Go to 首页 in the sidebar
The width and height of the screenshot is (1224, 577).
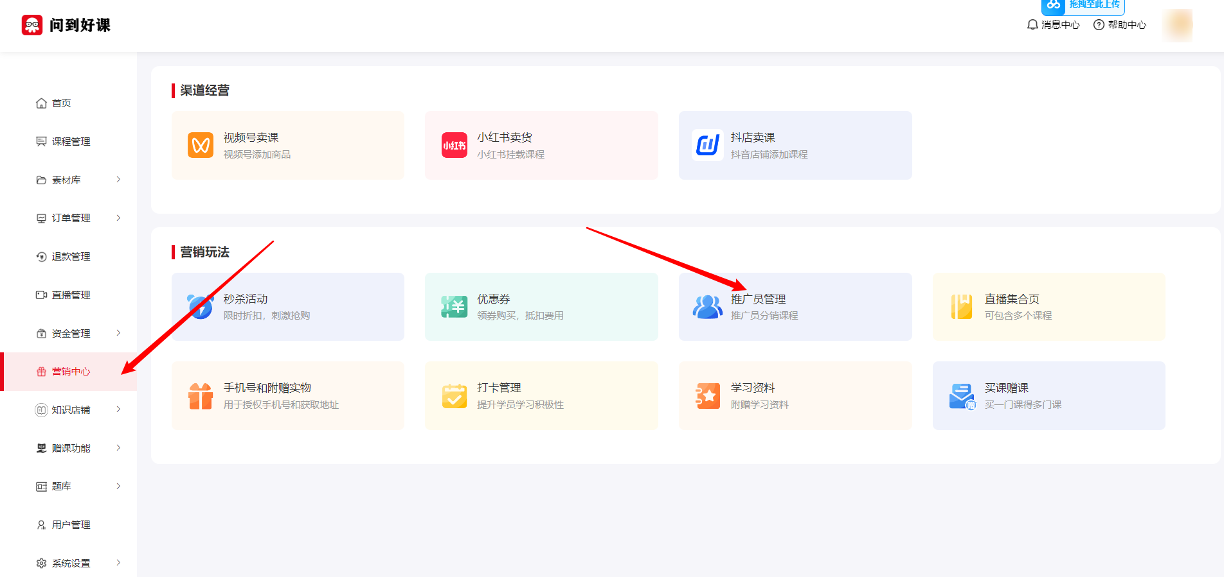click(62, 103)
